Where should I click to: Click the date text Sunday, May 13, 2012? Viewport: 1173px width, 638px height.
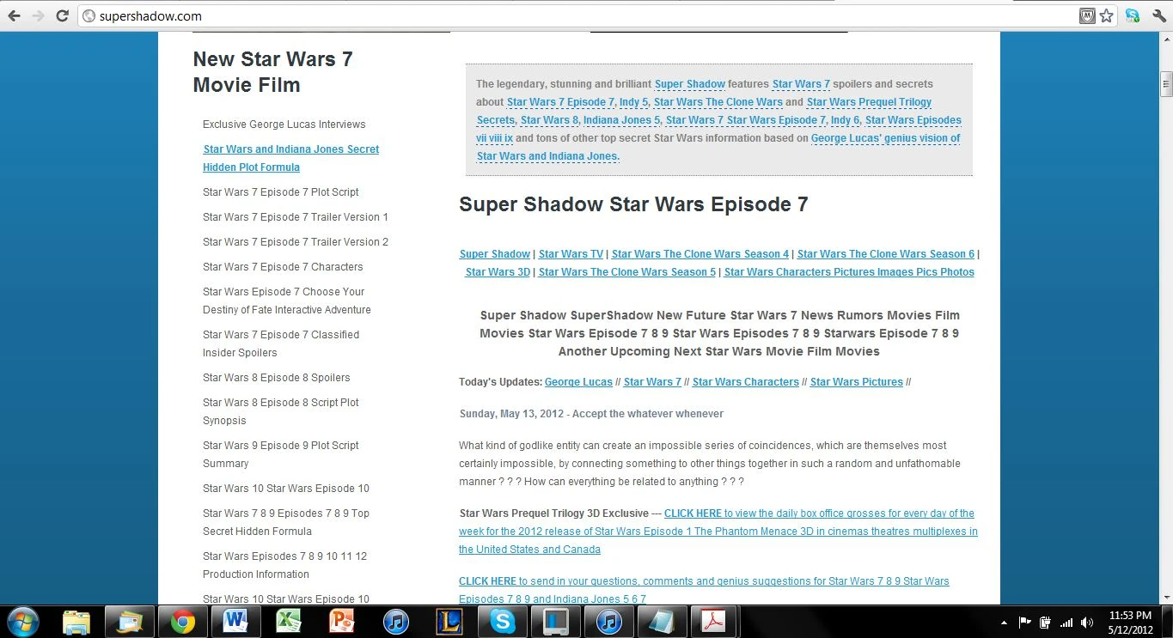point(511,414)
